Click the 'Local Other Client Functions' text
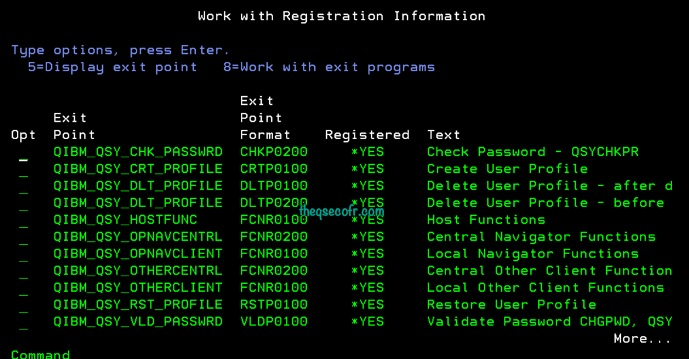Screen dimensions: 689x359 click(545, 288)
